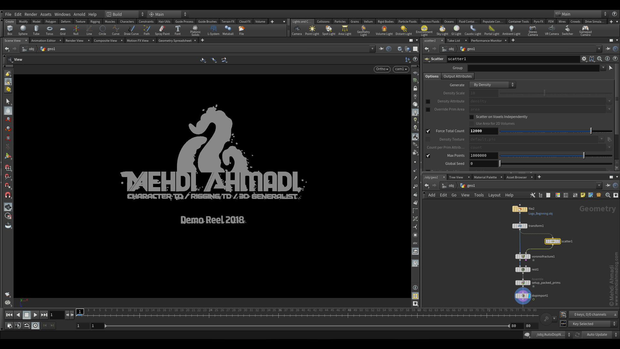Add an Area Light
This screenshot has height=349, width=620.
click(x=345, y=30)
